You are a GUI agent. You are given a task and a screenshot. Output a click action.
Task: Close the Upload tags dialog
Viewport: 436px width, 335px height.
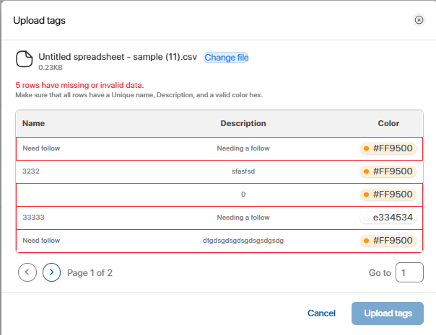(419, 20)
